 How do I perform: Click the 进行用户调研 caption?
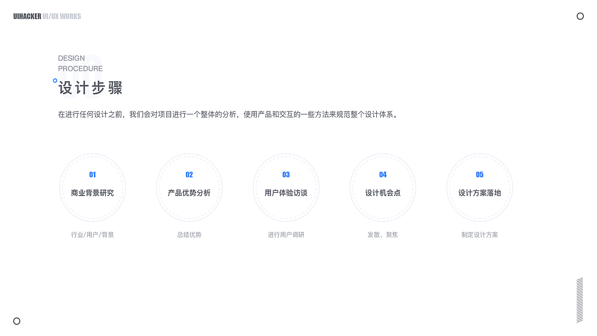(x=286, y=235)
